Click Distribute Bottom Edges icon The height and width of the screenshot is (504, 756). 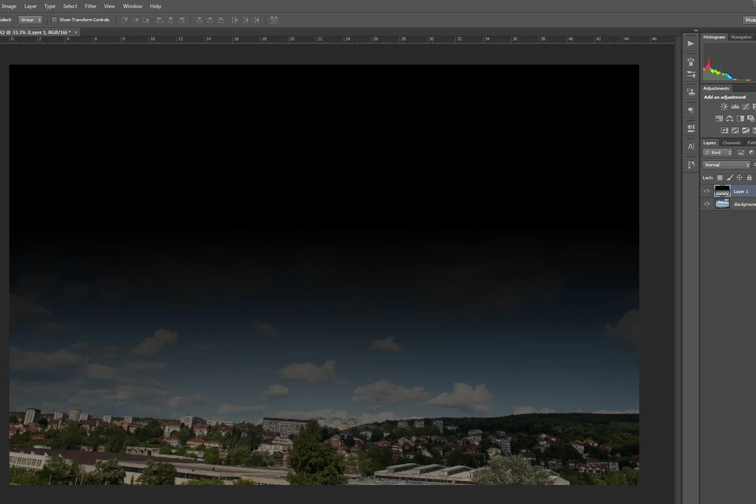click(221, 20)
